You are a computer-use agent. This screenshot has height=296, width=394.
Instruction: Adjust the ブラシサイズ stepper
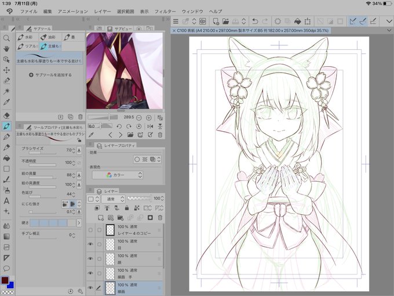coord(74,150)
